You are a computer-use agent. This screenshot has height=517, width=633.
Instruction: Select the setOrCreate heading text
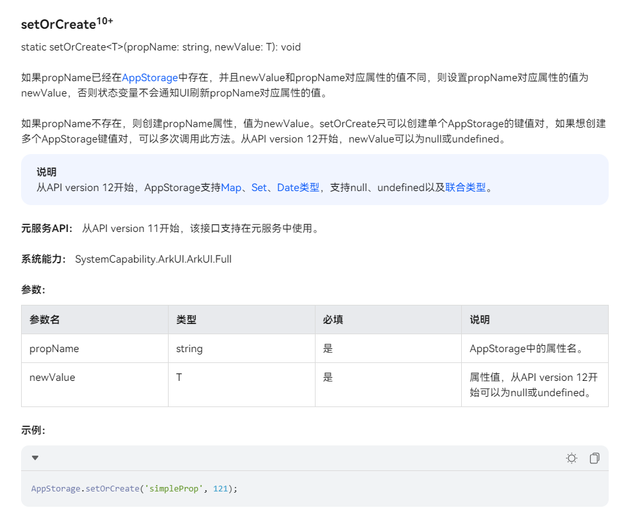pyautogui.click(x=59, y=24)
